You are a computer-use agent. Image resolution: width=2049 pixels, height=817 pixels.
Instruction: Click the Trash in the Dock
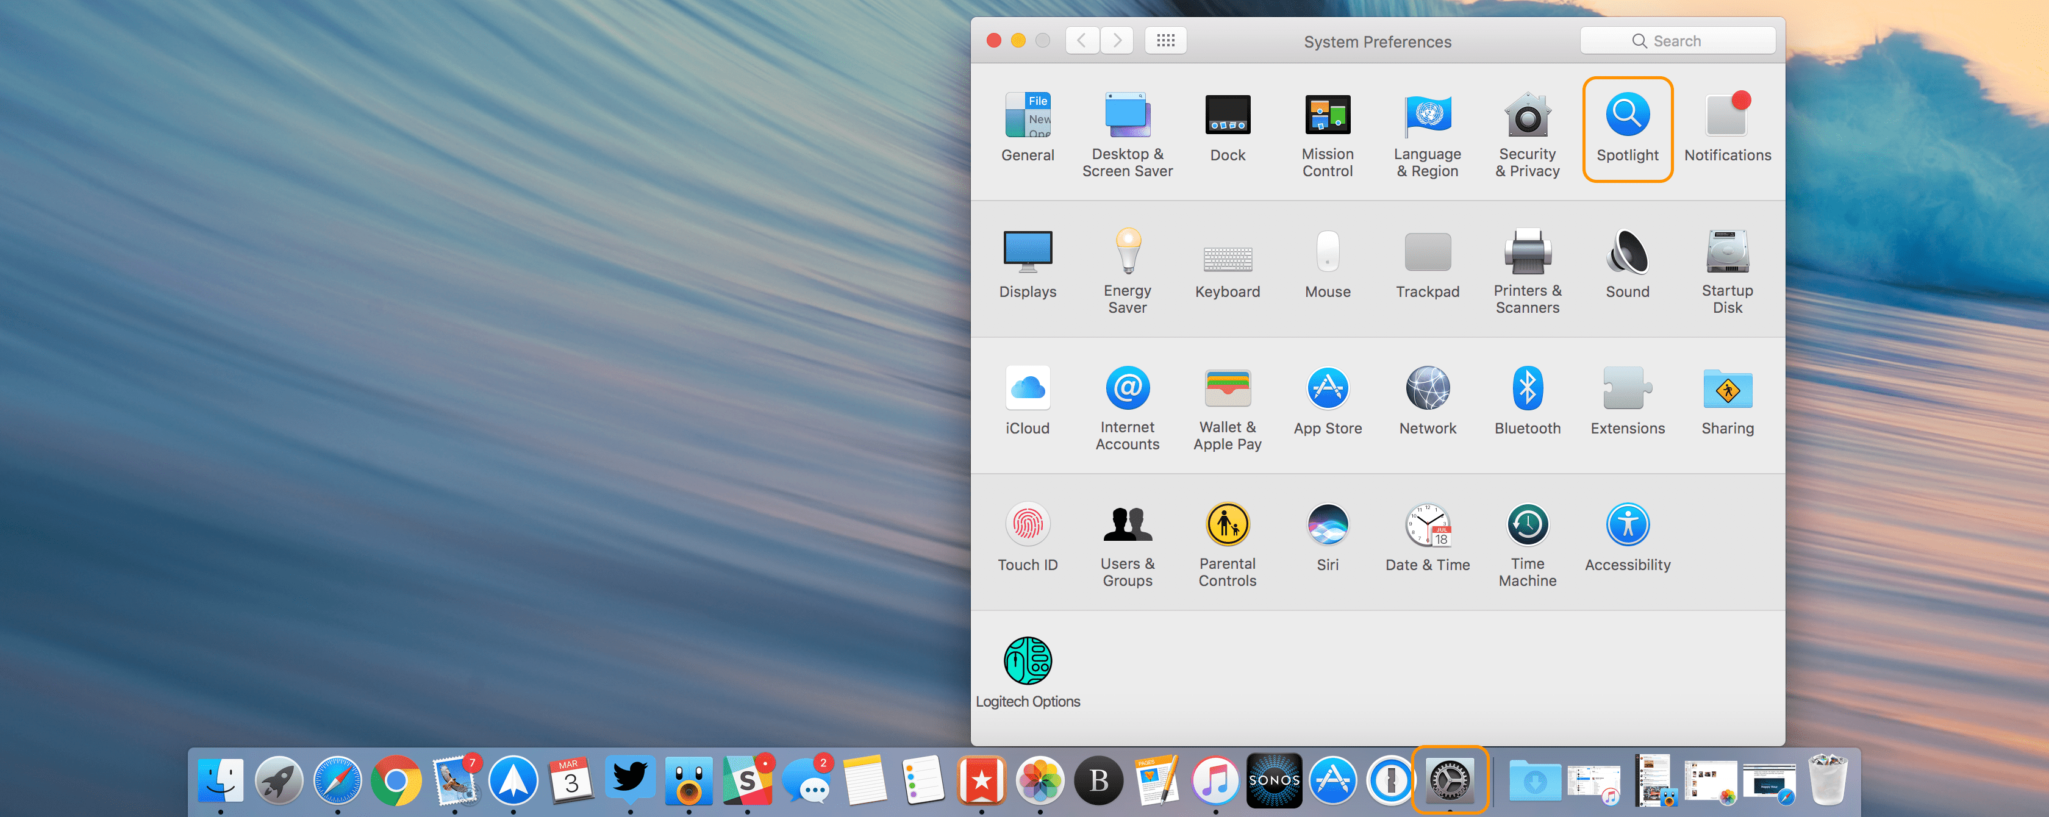tap(1827, 780)
